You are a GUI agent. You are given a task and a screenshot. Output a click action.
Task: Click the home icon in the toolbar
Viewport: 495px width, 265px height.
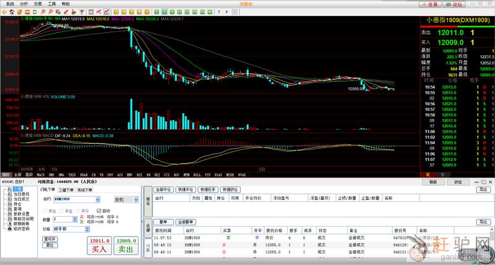12,12
